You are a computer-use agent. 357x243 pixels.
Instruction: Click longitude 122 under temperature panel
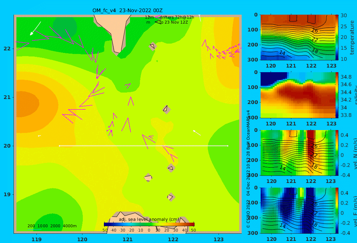(311, 66)
